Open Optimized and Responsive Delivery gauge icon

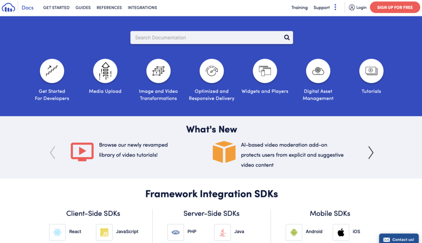click(211, 71)
